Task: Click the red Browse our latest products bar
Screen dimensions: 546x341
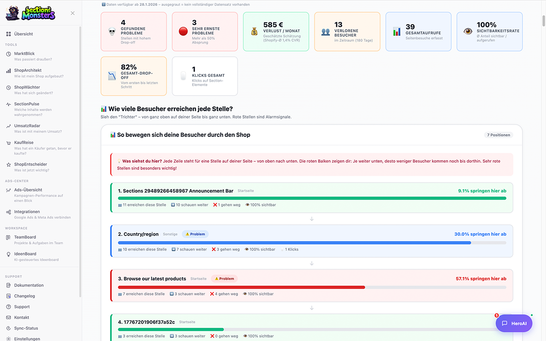Action: [x=241, y=287]
